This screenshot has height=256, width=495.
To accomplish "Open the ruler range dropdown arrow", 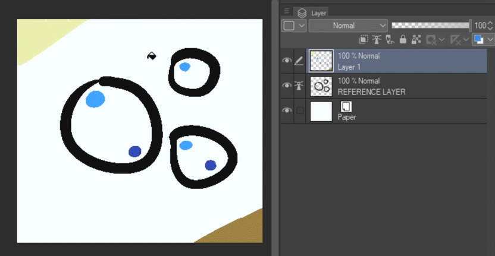I will pos(466,40).
